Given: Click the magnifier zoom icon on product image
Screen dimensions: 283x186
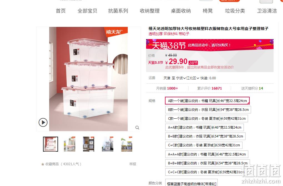Looking at the screenshot, I should tap(137, 128).
